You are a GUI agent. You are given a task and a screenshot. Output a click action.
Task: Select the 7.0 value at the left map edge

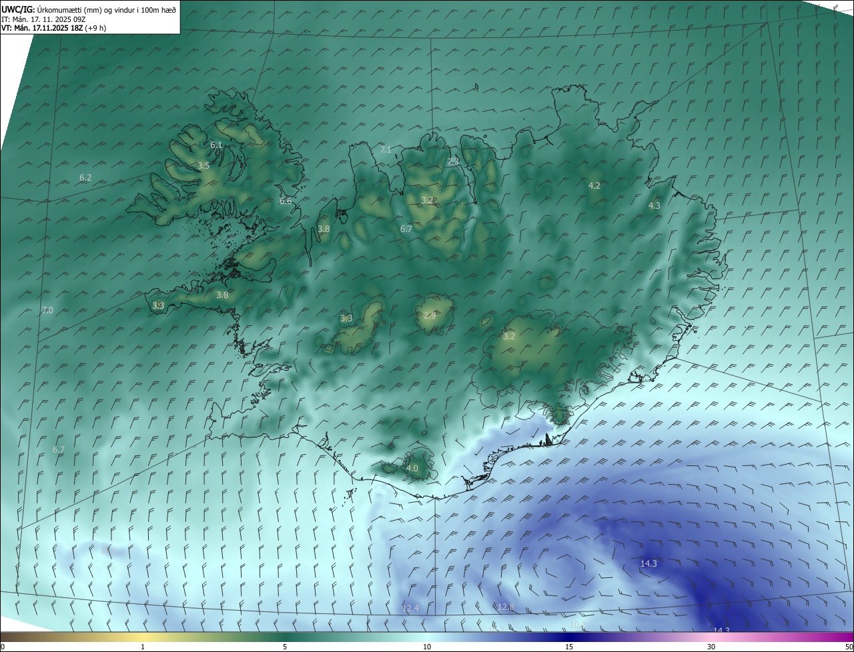coord(47,310)
